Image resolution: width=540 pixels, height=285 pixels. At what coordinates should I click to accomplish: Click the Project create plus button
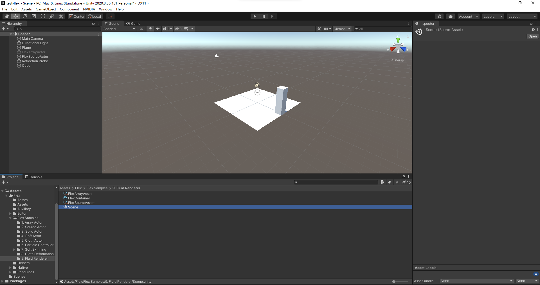click(5, 182)
